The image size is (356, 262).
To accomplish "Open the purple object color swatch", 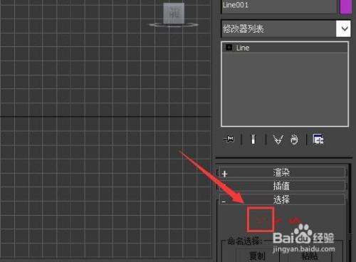I will (x=345, y=6).
